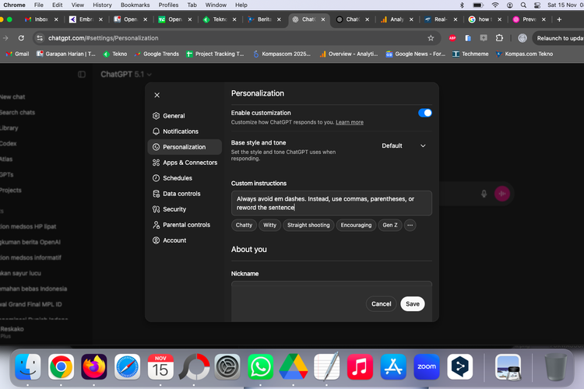Select the Witty style chip
The image size is (584, 389).
click(x=269, y=225)
